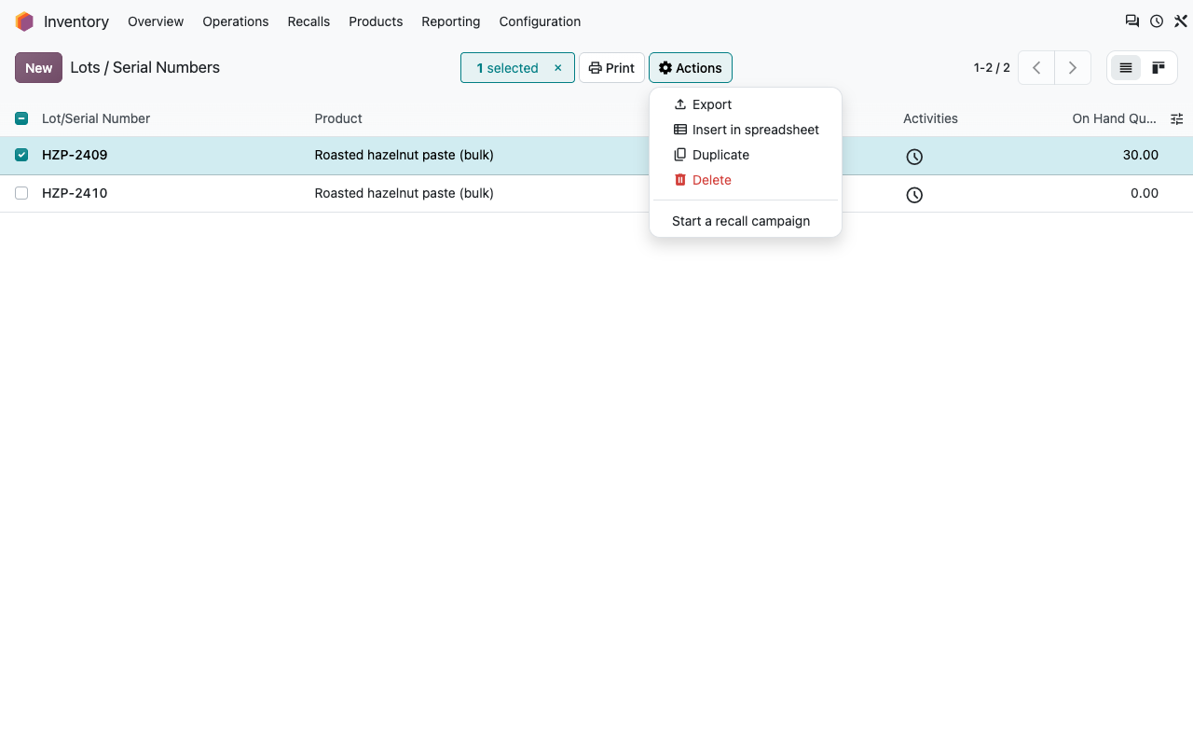Click the Inventory app logo icon
The width and height of the screenshot is (1193, 746).
(x=24, y=21)
